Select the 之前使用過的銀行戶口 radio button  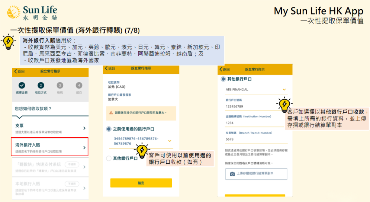point(109,129)
